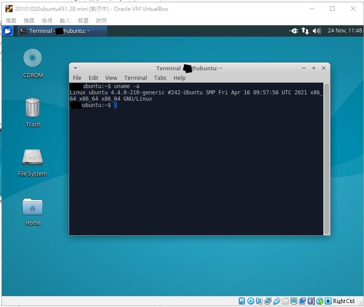Click the VirtualBox hard disk activity icon

(241, 301)
